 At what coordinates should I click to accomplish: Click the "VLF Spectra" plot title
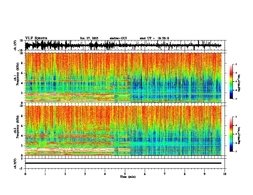tap(36, 38)
